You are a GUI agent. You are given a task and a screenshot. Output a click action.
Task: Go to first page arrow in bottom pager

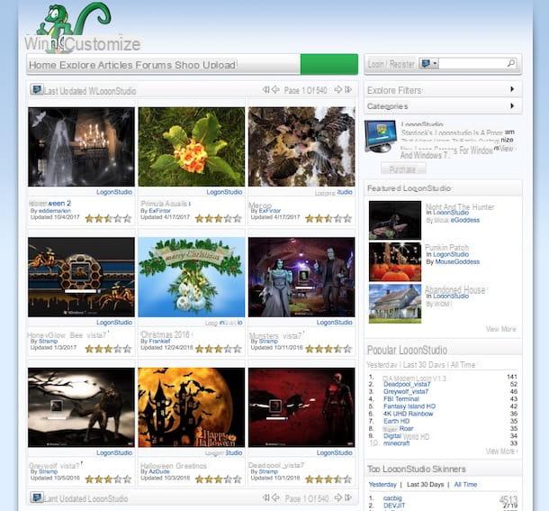coord(265,497)
